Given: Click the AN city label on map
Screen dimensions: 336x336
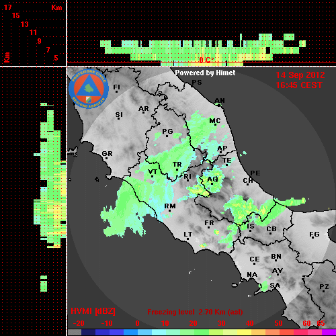Looking at the screenshot, I should point(220,101).
